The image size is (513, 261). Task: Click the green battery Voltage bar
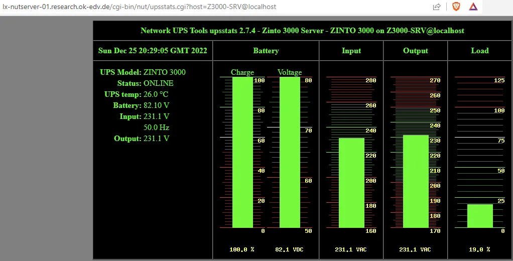[x=290, y=153]
